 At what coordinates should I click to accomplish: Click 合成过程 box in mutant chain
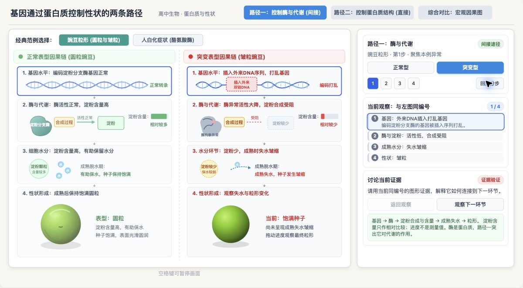234,123
